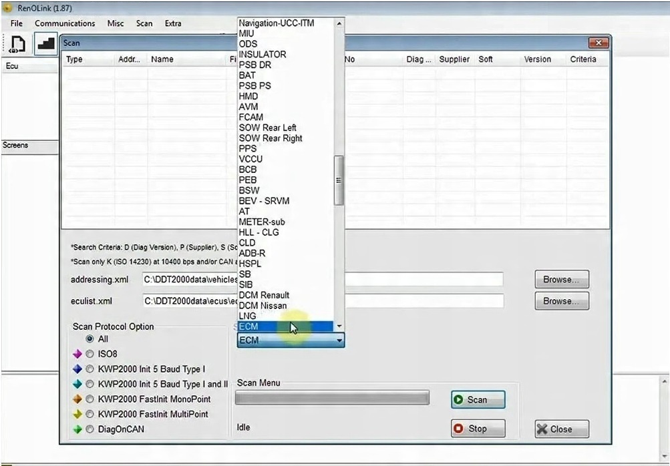Image resolution: width=670 pixels, height=466 pixels.
Task: Click the scan chart toolbar icon
Action: [x=45, y=43]
